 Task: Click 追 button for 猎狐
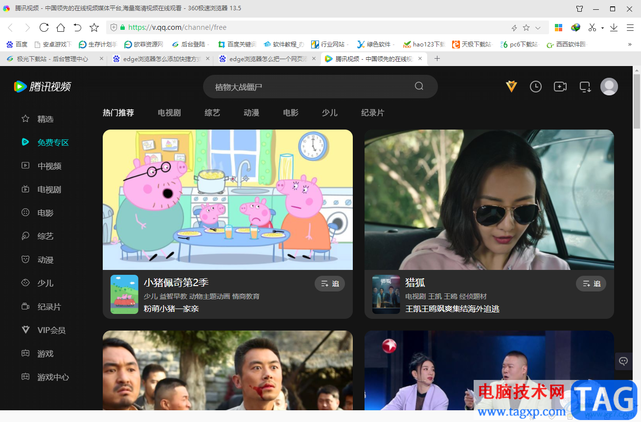pos(591,284)
